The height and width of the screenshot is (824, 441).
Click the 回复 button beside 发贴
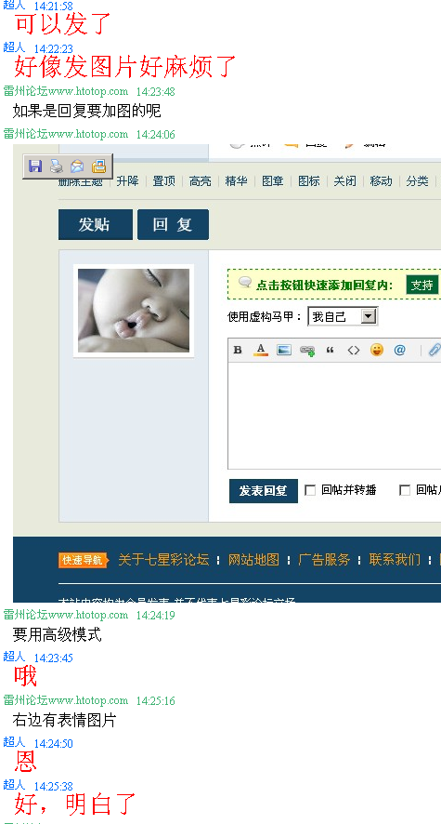[x=173, y=224]
